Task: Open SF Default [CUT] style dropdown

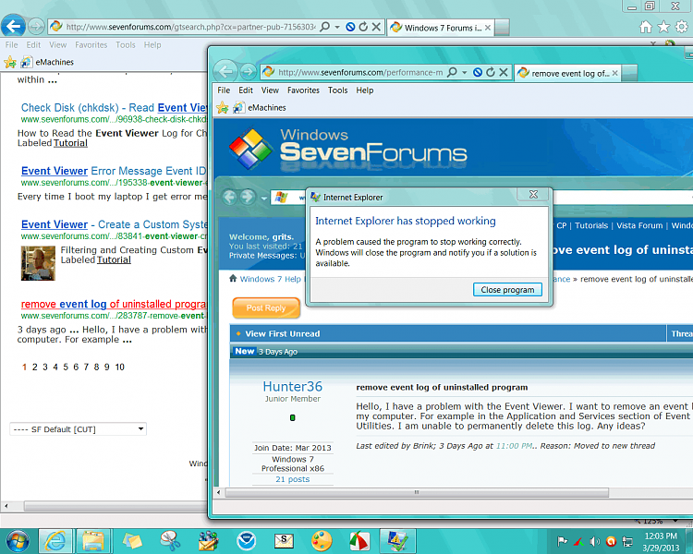Action: (x=79, y=429)
